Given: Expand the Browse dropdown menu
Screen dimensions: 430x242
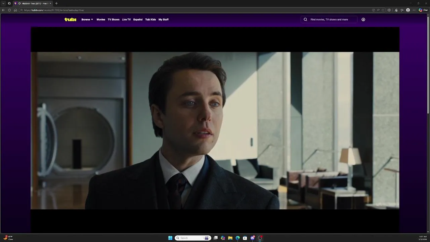Looking at the screenshot, I should click(87, 19).
